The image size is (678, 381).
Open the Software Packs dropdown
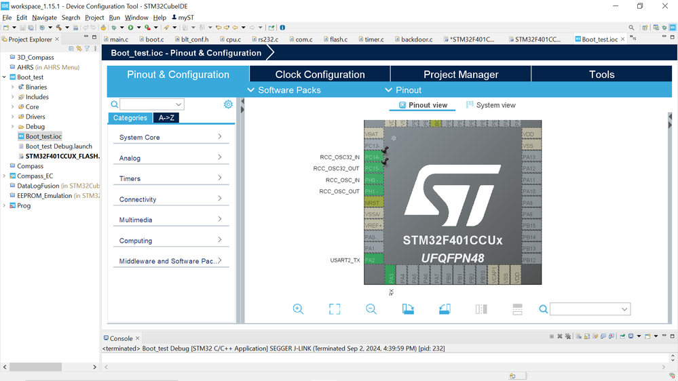pyautogui.click(x=284, y=90)
